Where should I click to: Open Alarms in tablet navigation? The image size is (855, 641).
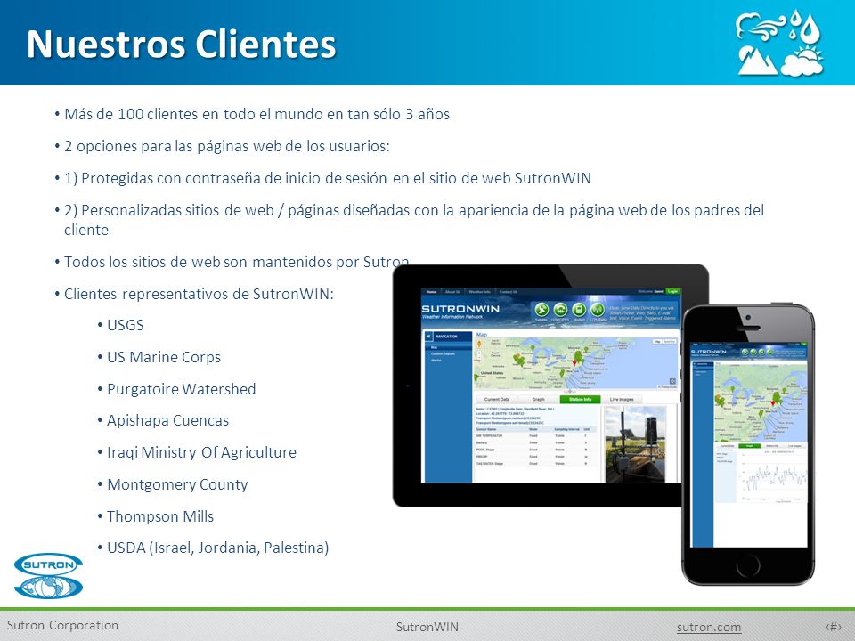coord(436,361)
